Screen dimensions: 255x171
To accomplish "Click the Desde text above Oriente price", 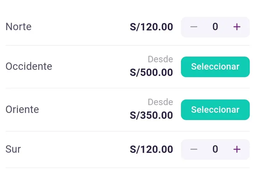I will point(160,102).
